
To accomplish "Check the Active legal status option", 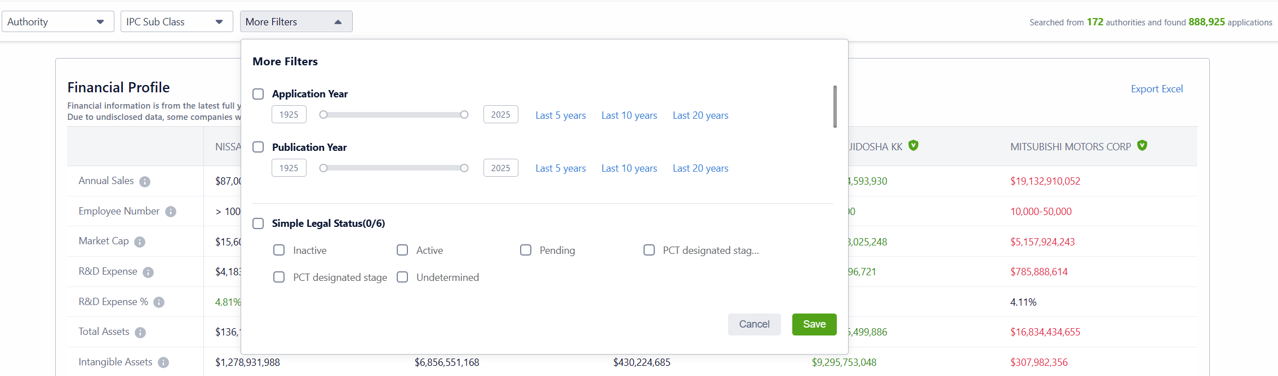I will (402, 250).
